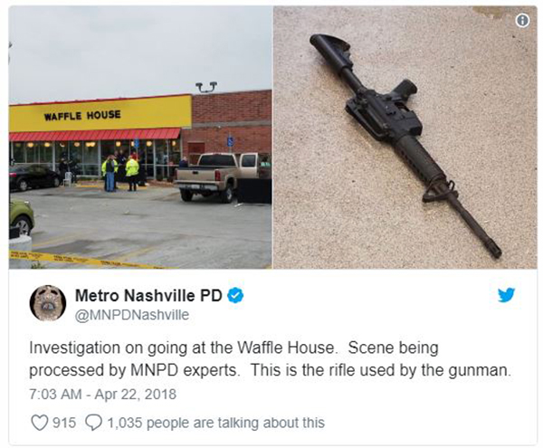The image size is (543, 448).
Task: Click the 915 likes count
Action: pos(64,423)
